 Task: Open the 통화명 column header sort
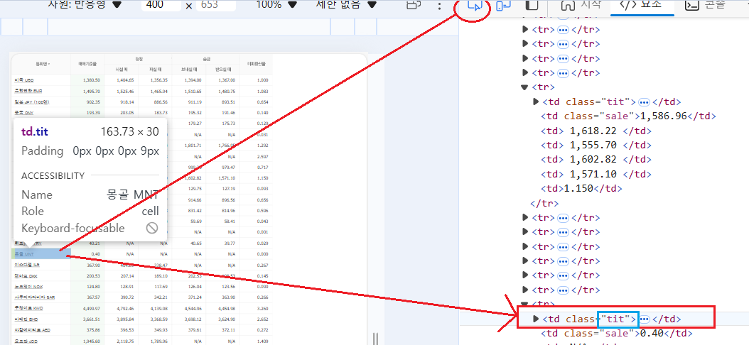point(43,63)
